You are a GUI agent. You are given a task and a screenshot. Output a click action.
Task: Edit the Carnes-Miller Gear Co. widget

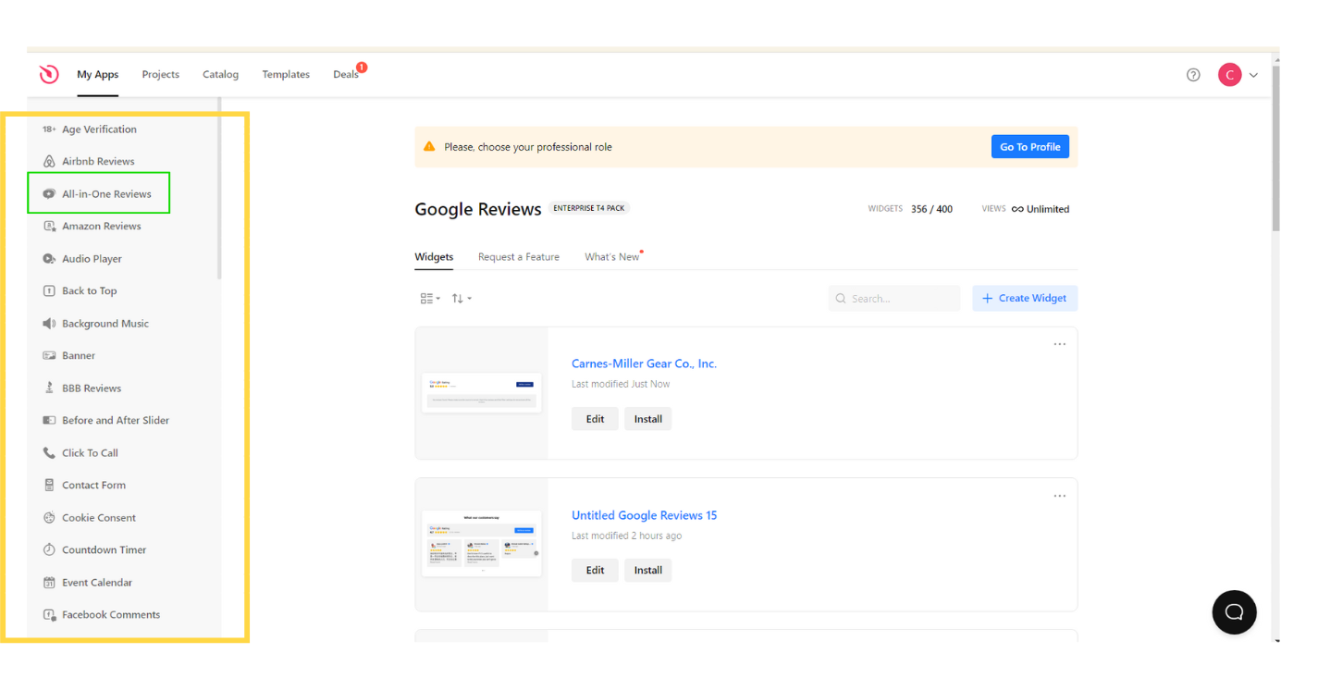click(595, 419)
